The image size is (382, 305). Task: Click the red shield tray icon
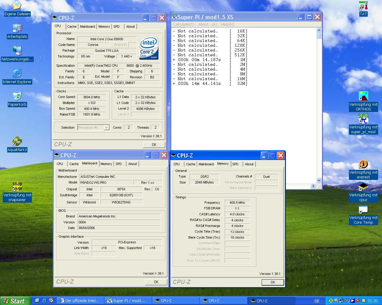click(x=358, y=301)
